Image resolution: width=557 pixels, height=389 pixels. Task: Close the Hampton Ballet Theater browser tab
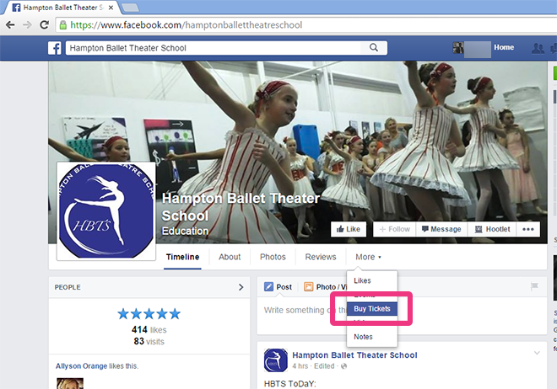tap(111, 8)
